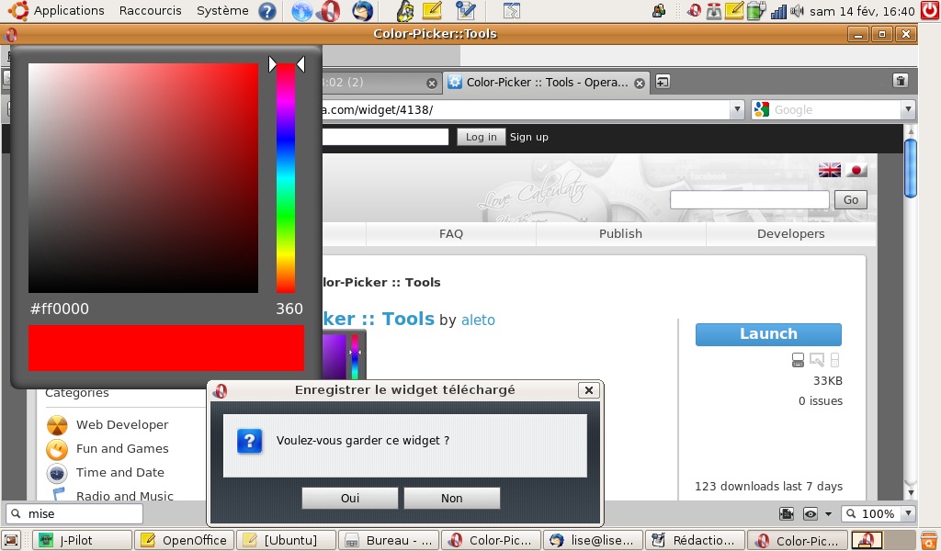Click the Non button in dialog
The width and height of the screenshot is (941, 551).
click(x=451, y=498)
